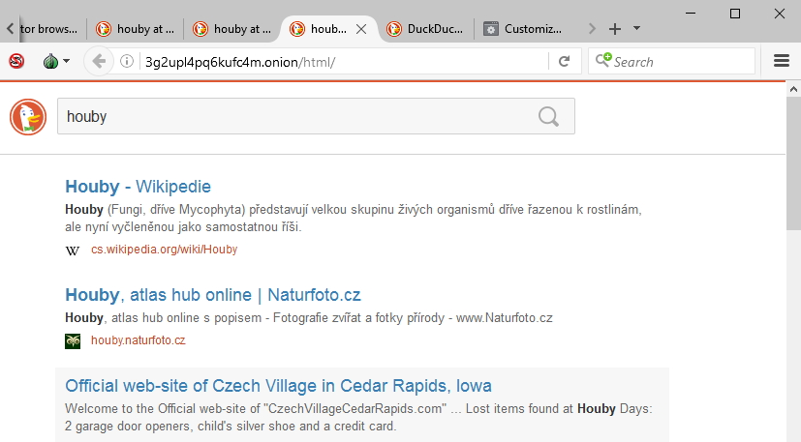Minimize the browser window
This screenshot has height=442, width=801.
[x=691, y=14]
